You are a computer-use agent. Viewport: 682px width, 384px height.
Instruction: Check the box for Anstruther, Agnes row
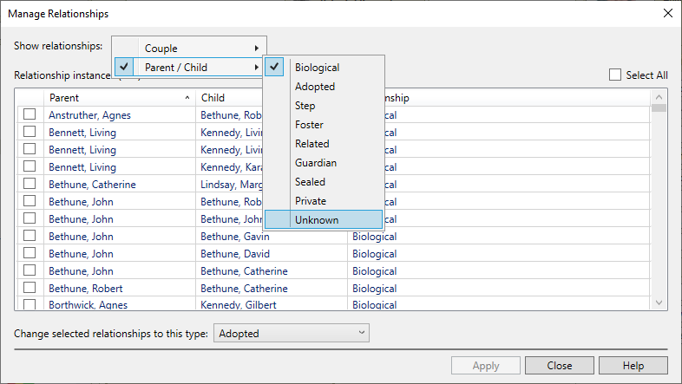[x=30, y=114]
